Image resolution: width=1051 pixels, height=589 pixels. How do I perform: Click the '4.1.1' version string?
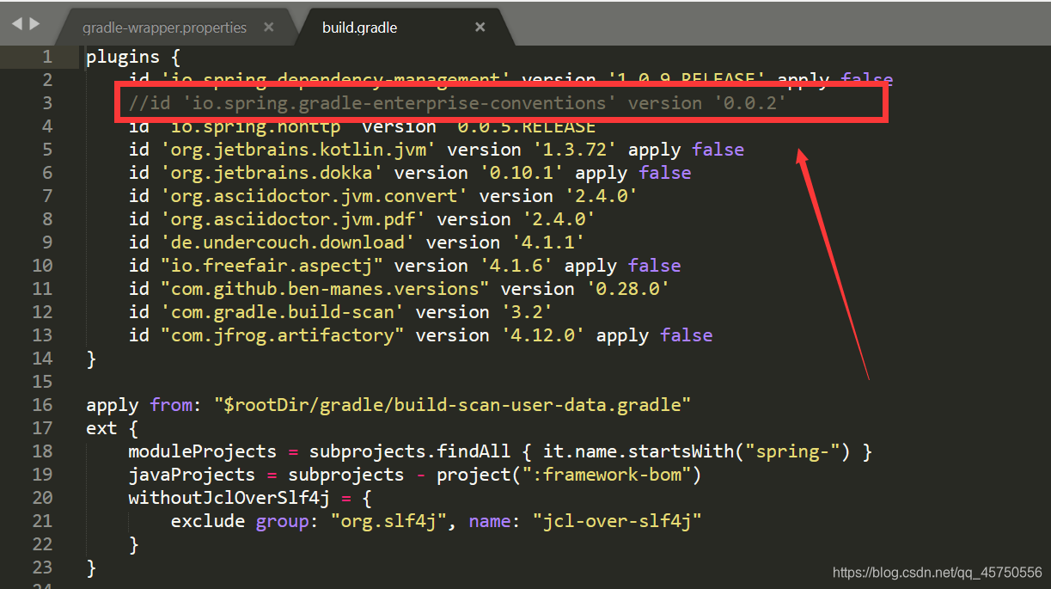click(x=548, y=242)
